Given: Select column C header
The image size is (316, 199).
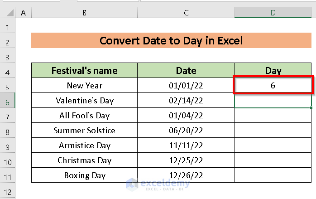Looking at the screenshot, I should (x=186, y=13).
